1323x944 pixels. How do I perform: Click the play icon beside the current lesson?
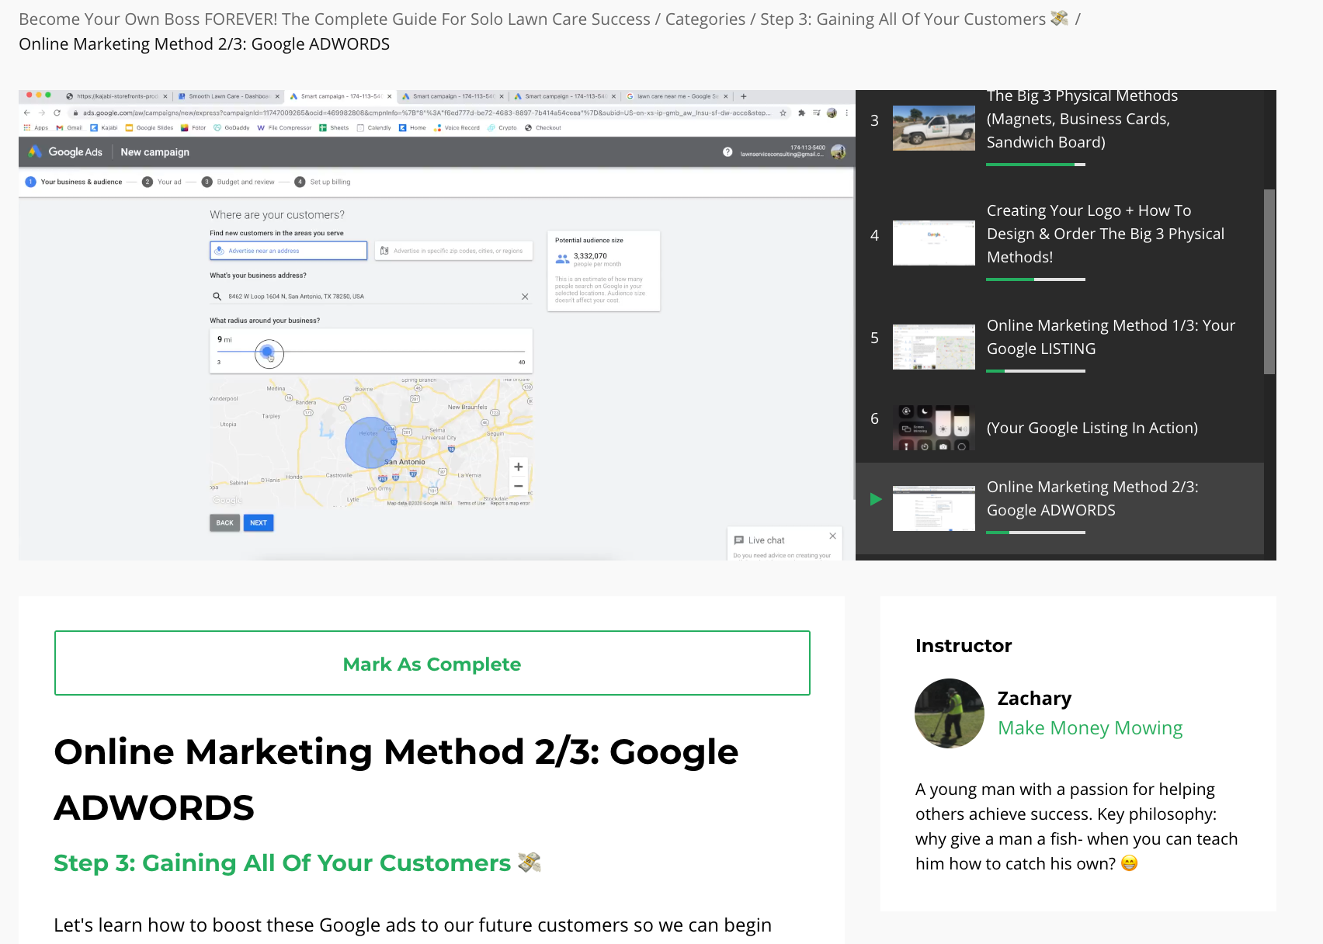pos(876,499)
